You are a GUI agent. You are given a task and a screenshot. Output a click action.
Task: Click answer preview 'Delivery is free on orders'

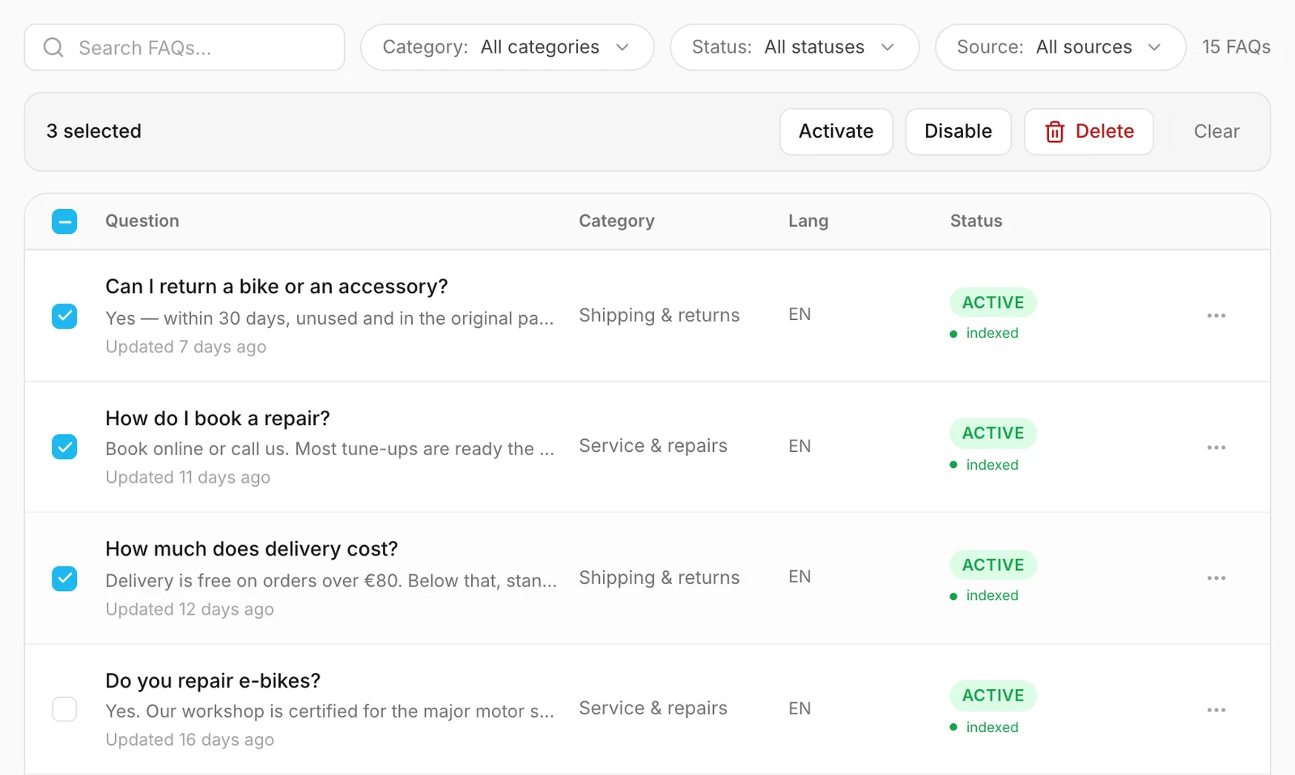(x=331, y=581)
